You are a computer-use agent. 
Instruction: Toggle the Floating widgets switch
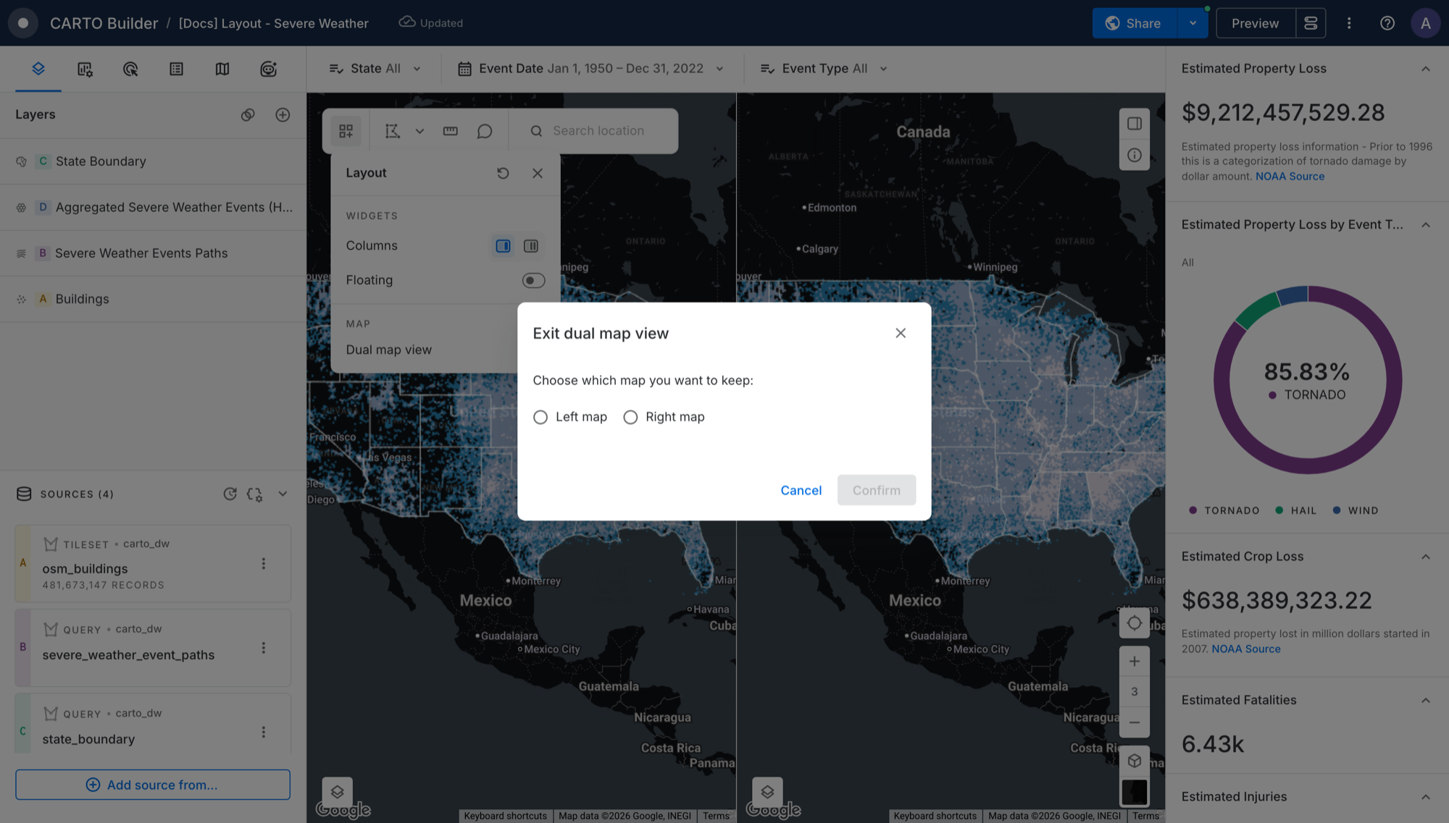(x=533, y=280)
